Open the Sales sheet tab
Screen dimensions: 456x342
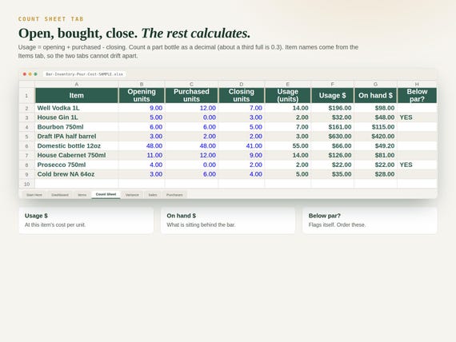[x=153, y=195]
